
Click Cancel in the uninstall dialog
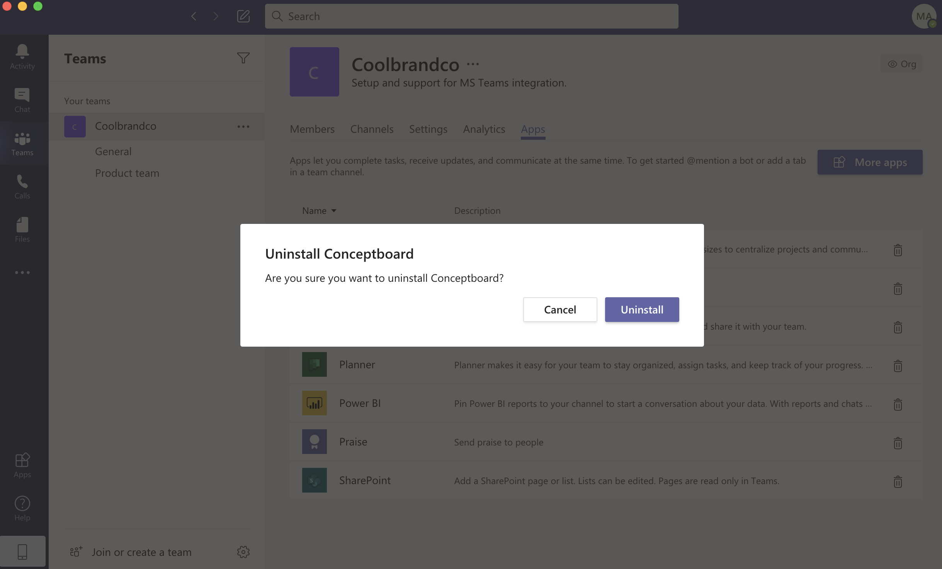click(559, 310)
